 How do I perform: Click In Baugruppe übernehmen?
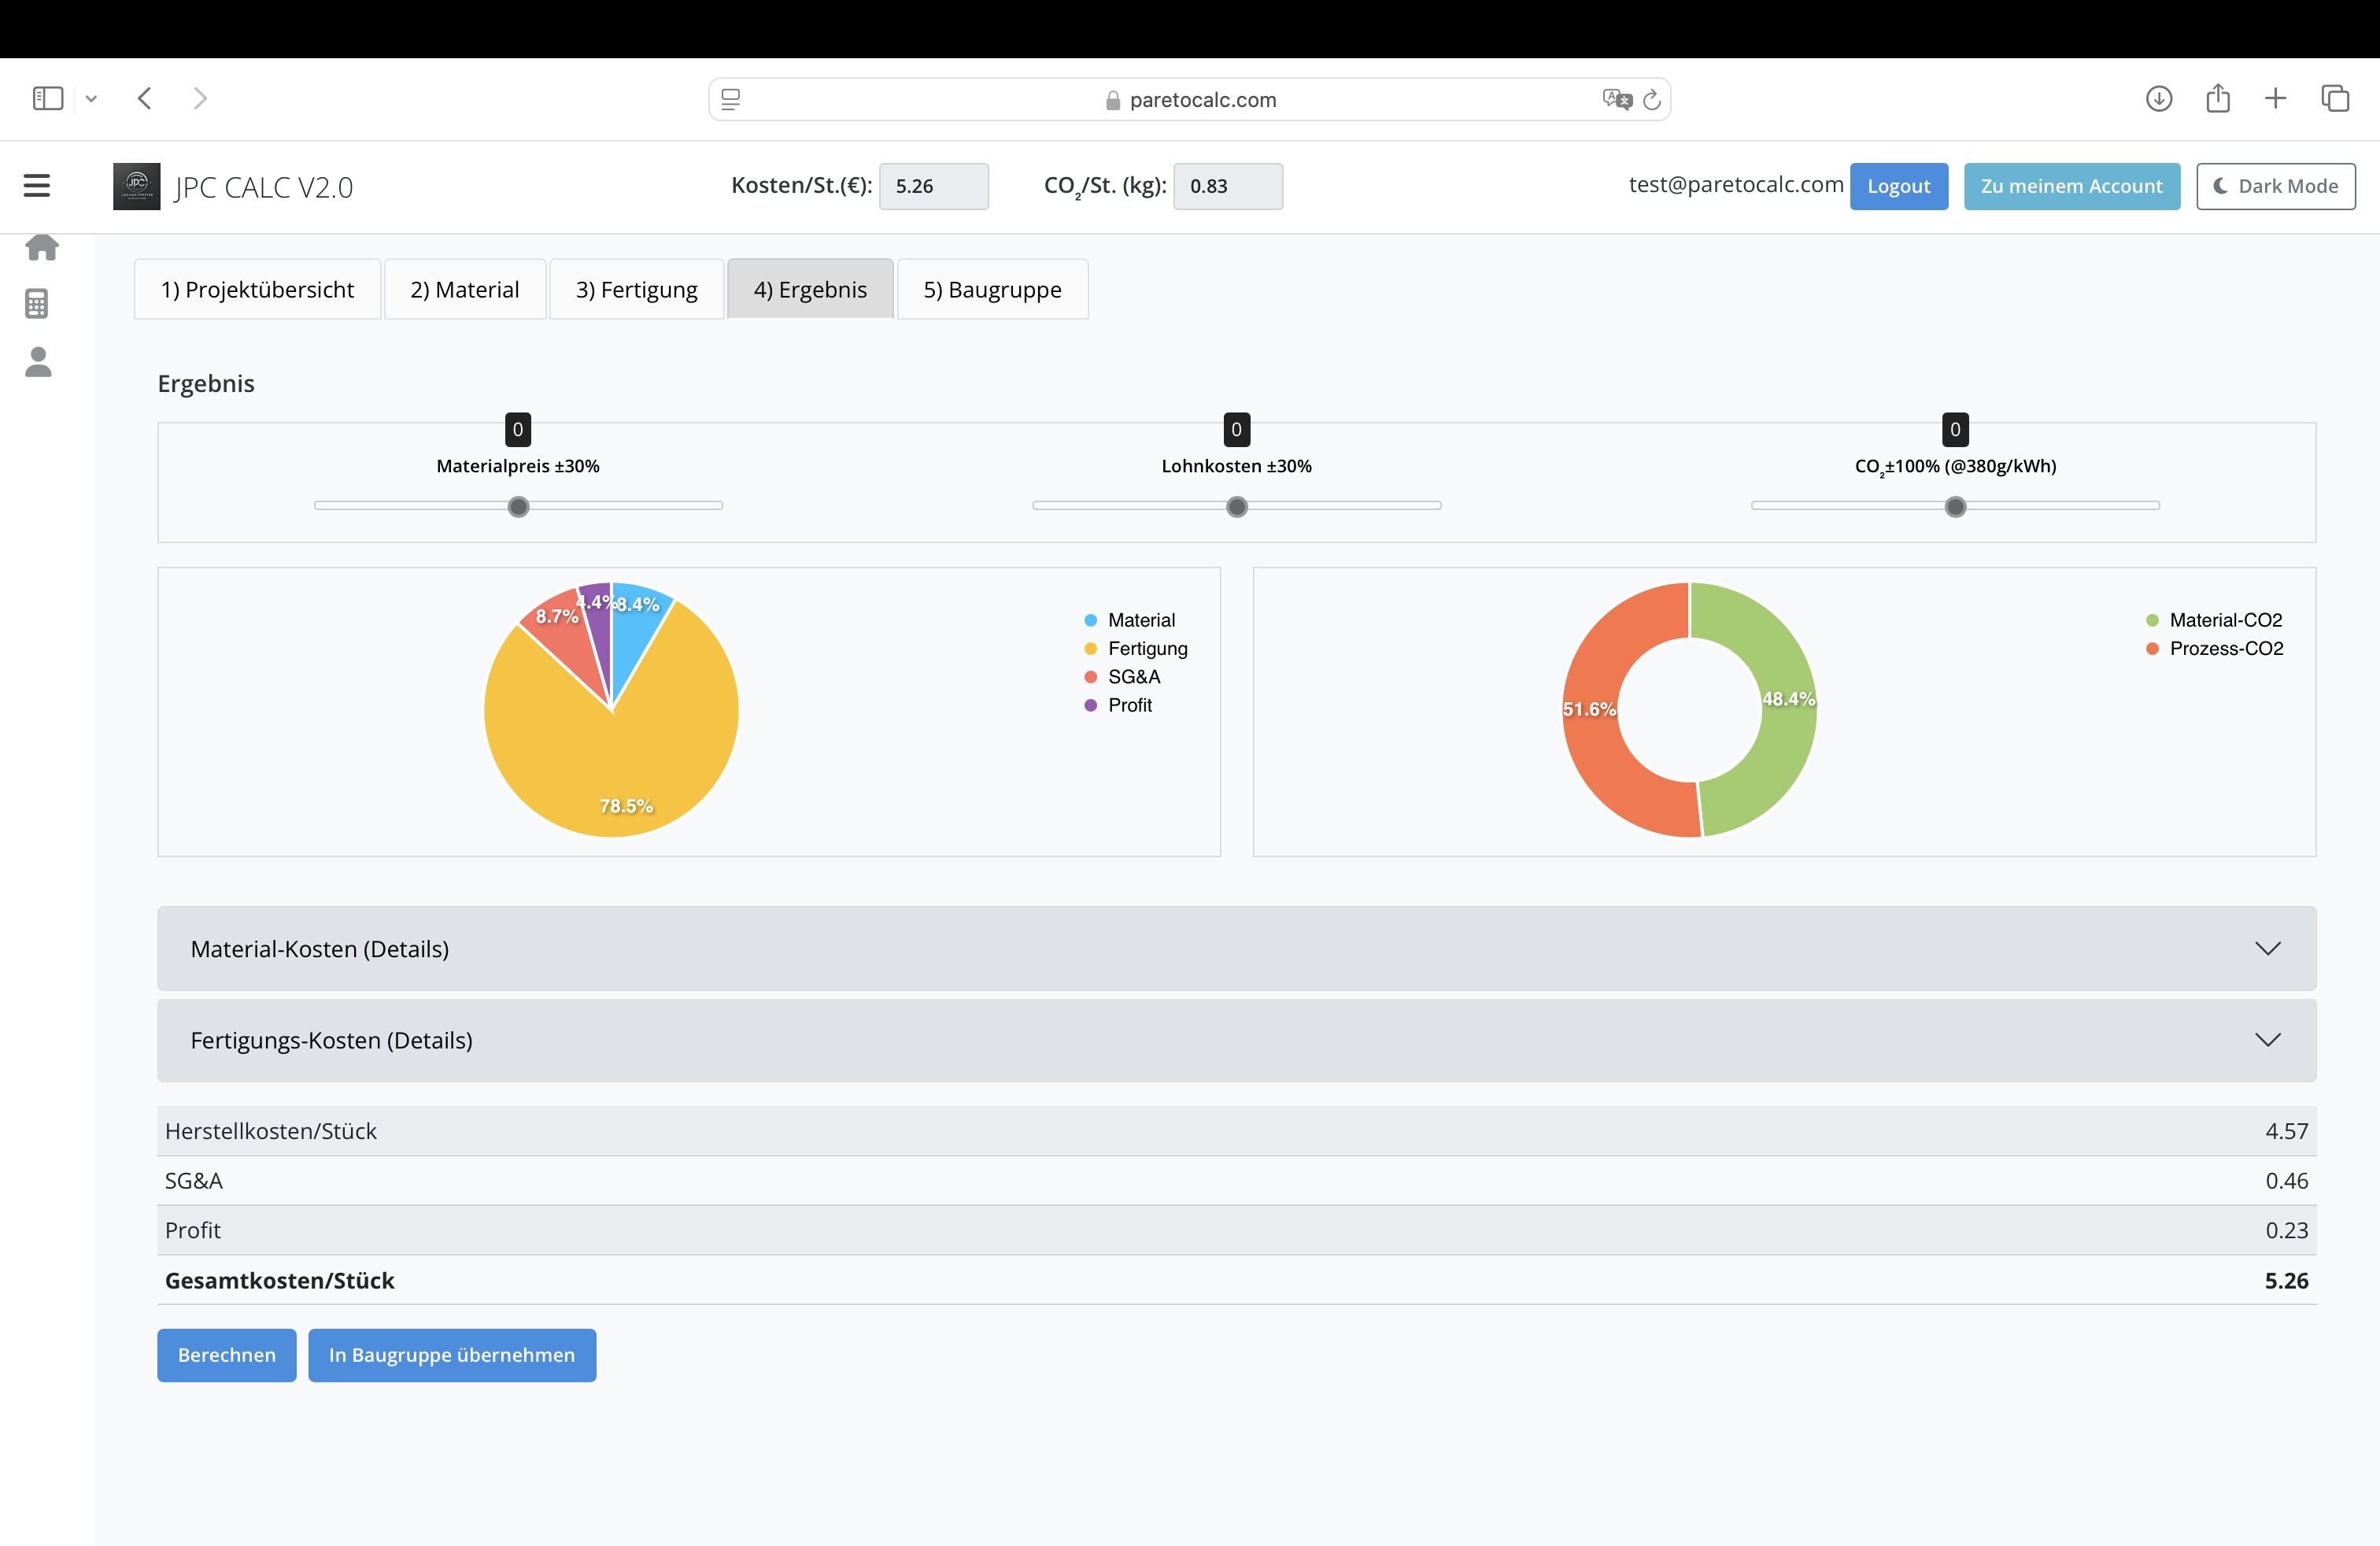pos(452,1355)
